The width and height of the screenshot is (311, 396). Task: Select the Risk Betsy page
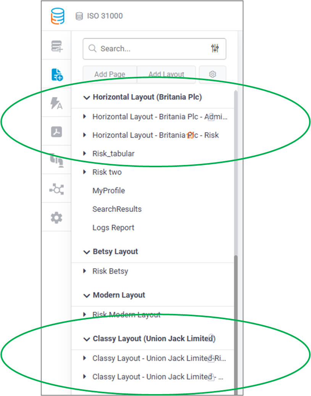click(x=110, y=271)
